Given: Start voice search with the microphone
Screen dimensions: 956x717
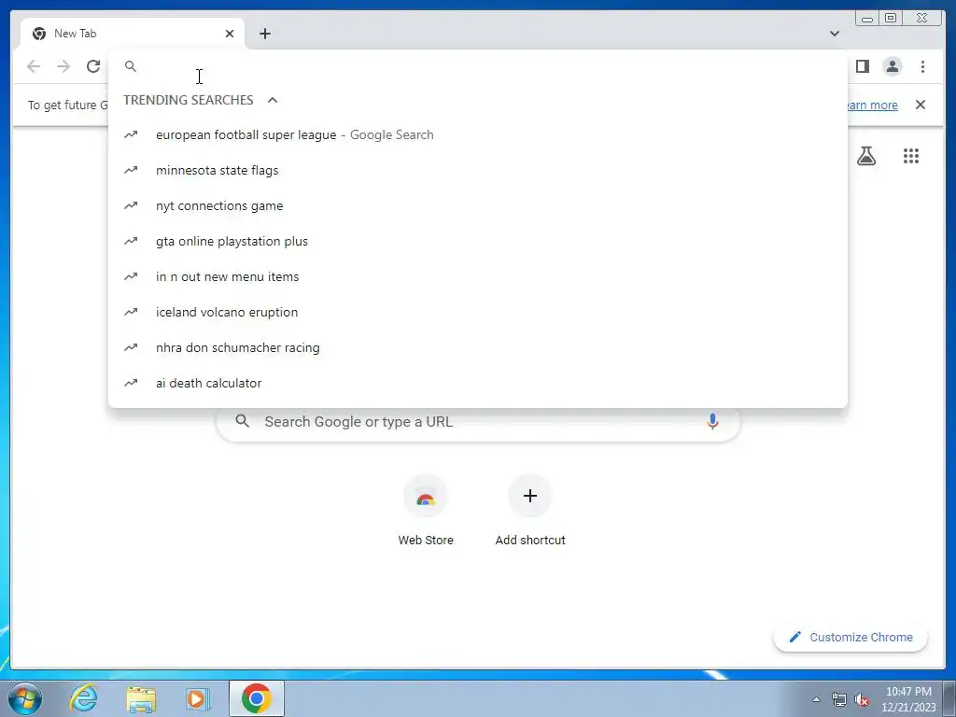Looking at the screenshot, I should coord(712,421).
